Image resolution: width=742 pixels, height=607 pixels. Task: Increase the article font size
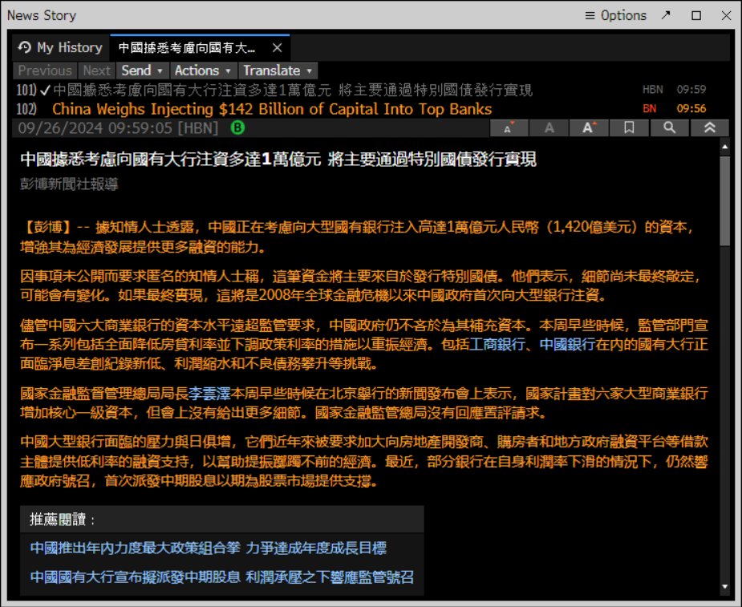(589, 127)
